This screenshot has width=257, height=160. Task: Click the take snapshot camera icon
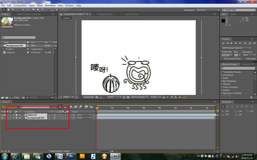coord(97,97)
